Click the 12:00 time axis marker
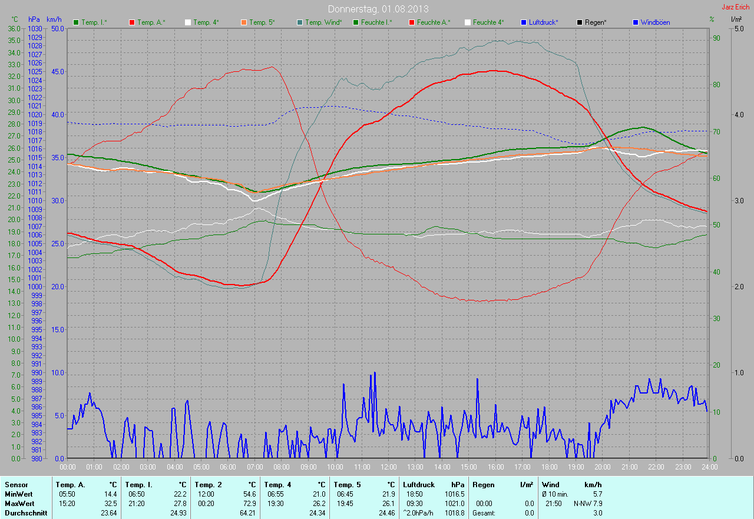Image resolution: width=754 pixels, height=519 pixels. [388, 467]
